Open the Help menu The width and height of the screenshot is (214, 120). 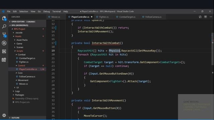coord(66,11)
